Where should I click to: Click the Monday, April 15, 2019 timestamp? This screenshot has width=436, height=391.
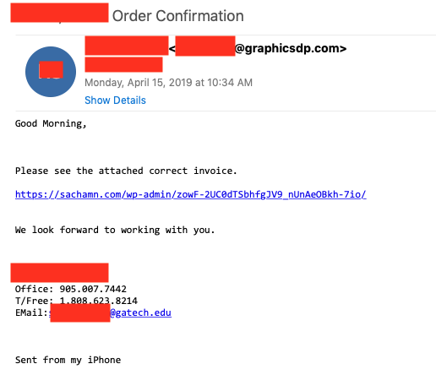click(168, 83)
